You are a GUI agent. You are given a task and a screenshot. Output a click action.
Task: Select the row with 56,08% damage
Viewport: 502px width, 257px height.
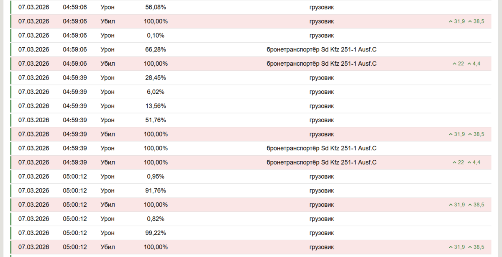[x=251, y=7]
